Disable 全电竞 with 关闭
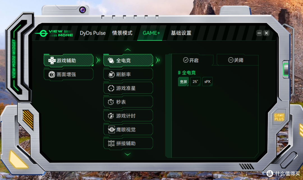This screenshot has width=303, height=180. (236, 60)
